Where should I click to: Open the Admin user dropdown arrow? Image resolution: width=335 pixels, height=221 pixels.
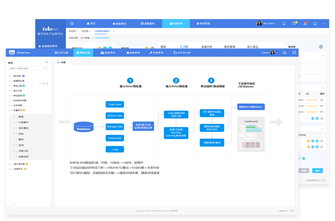[x=277, y=53]
